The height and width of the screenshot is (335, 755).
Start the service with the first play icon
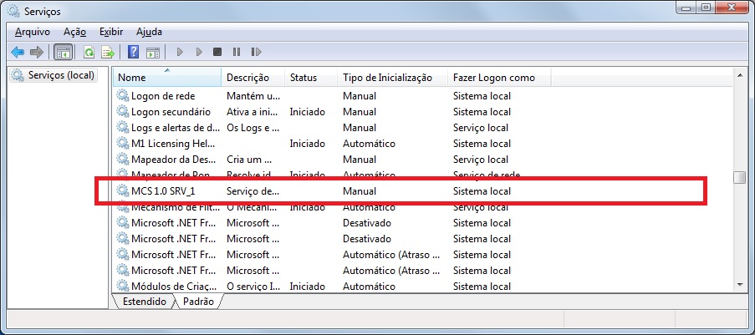click(180, 52)
